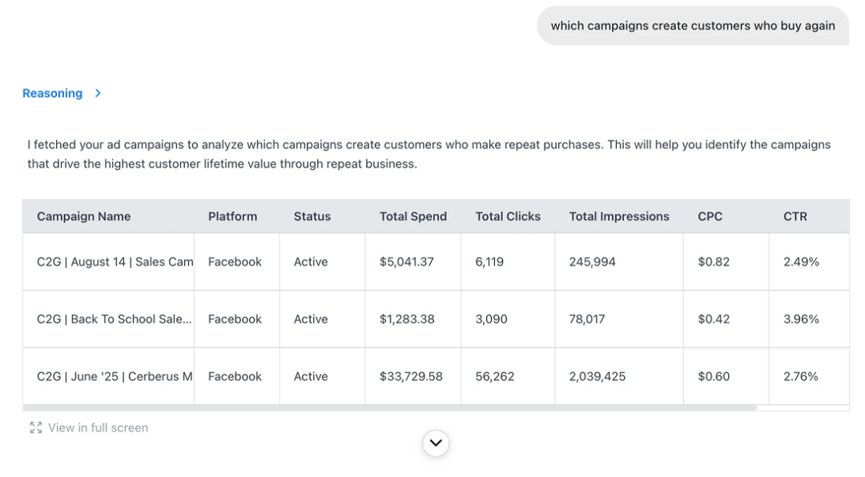Click the Active status in the first row
The height and width of the screenshot is (477, 865).
pyautogui.click(x=311, y=262)
